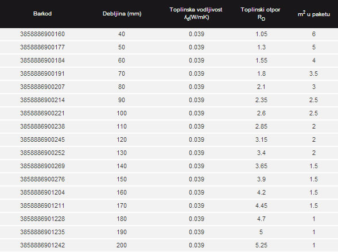This screenshot has height=252, width=338.
Task: Click barcode 3858886900238
Action: [42, 126]
